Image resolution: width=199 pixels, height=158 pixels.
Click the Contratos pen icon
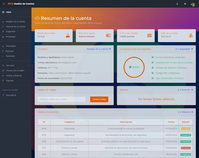pos(3,56)
